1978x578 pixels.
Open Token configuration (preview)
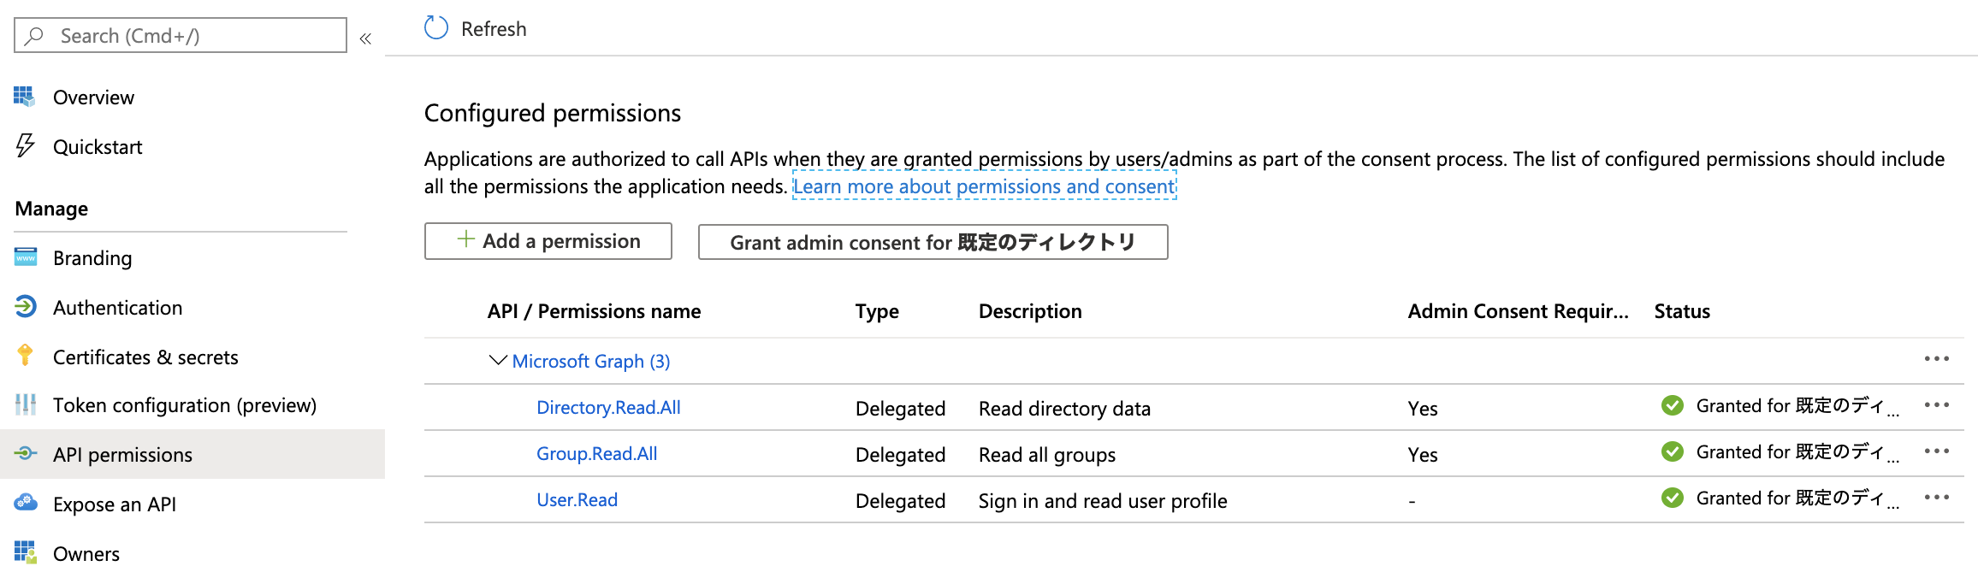coord(184,405)
